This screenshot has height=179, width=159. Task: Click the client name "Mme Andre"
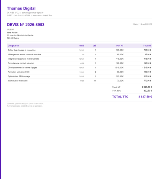pyautogui.click(x=12, y=33)
